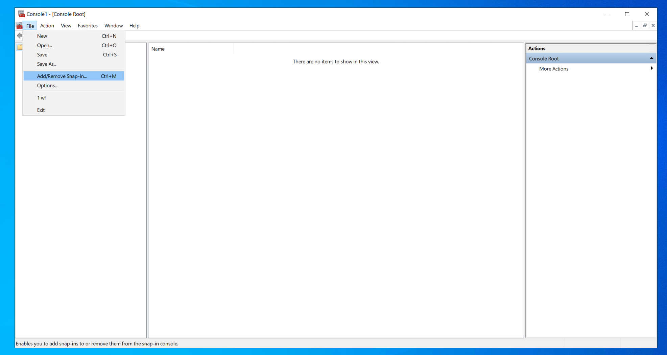Choose Save As from the File menu
667x355 pixels.
(47, 64)
